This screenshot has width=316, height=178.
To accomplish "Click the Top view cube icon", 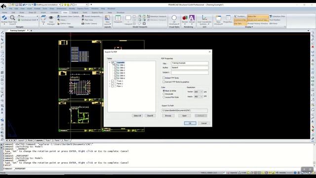I will pyautogui.click(x=43, y=18).
